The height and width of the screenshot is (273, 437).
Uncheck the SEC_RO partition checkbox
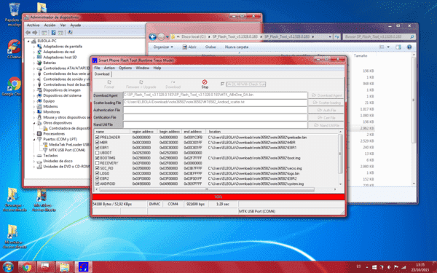click(98, 168)
